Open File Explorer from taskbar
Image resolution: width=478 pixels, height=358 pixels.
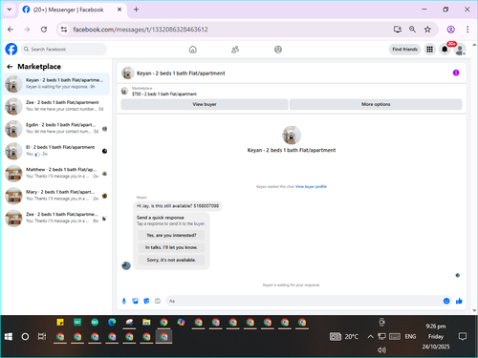pos(146,323)
